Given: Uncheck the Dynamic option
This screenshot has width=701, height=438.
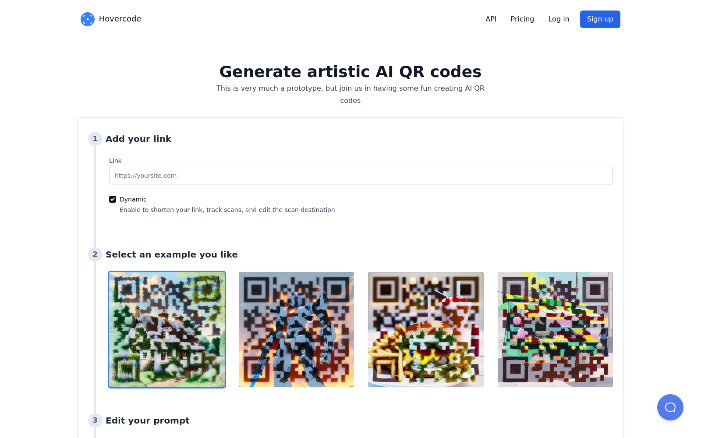Looking at the screenshot, I should 113,199.
